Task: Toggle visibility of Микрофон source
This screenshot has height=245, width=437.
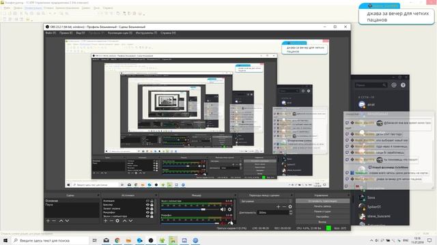Action: [147, 212]
